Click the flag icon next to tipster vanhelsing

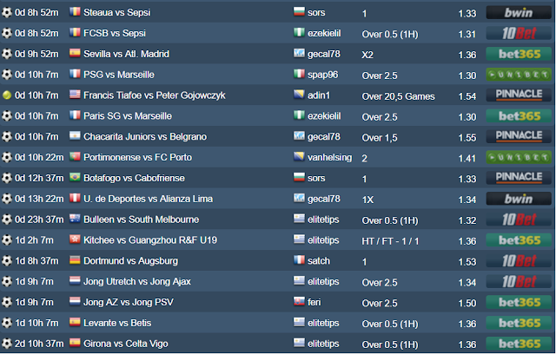(300, 157)
